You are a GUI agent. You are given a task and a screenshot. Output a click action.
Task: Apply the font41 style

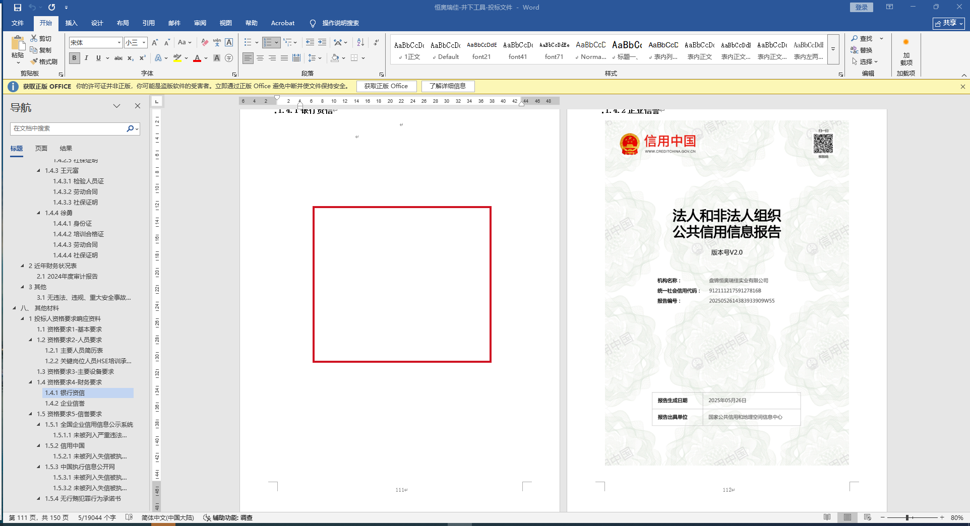[x=518, y=50]
